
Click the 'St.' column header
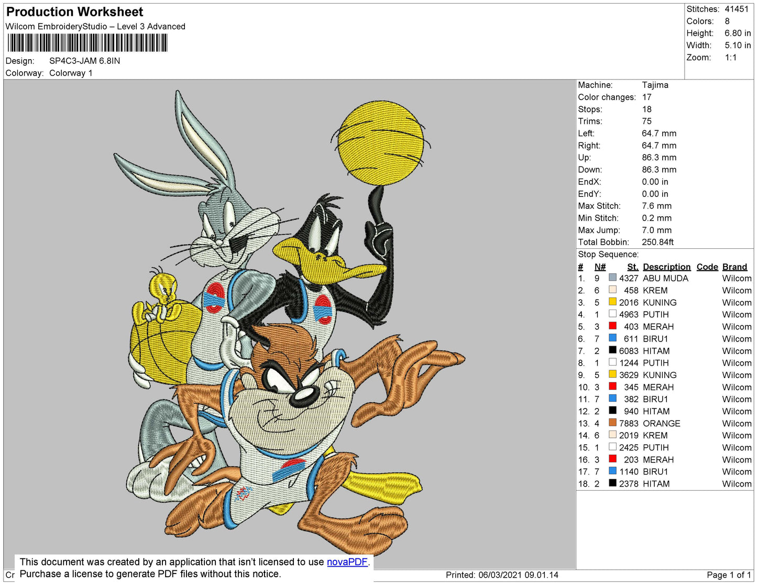coord(632,267)
